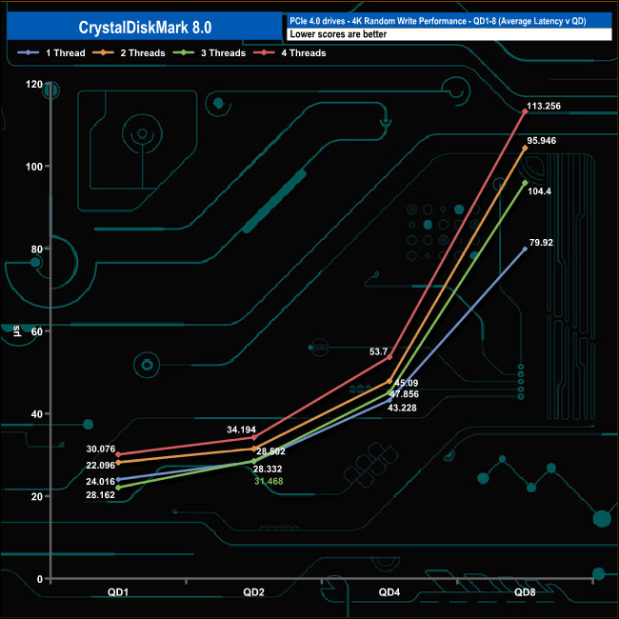Select the orange 2 Threads legend marker
This screenshot has height=619, width=619.
pos(103,52)
